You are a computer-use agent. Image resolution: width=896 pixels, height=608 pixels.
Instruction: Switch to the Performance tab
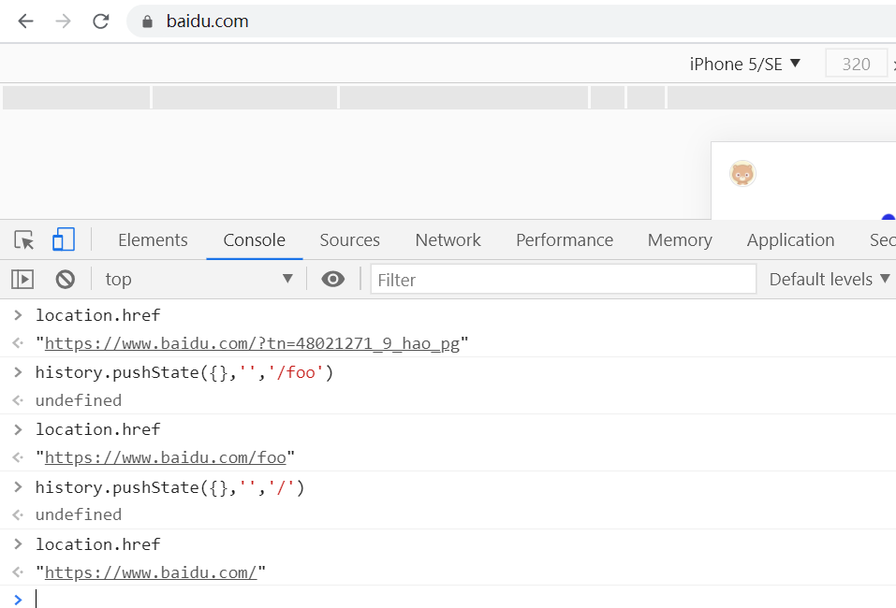tap(565, 240)
